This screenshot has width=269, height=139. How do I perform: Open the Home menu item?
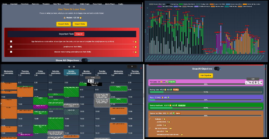pos(5,4)
